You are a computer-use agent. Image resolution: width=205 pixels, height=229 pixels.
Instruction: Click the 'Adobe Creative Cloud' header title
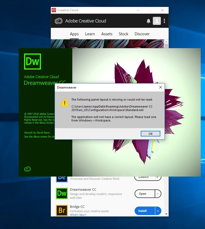click(86, 21)
